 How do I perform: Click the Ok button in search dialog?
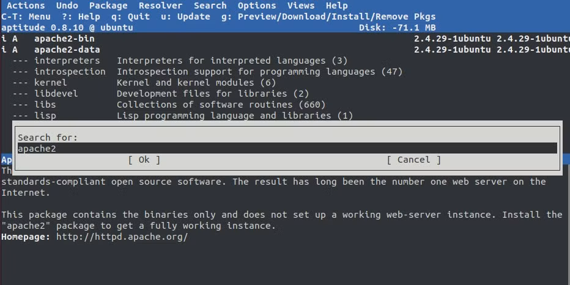[x=144, y=160]
